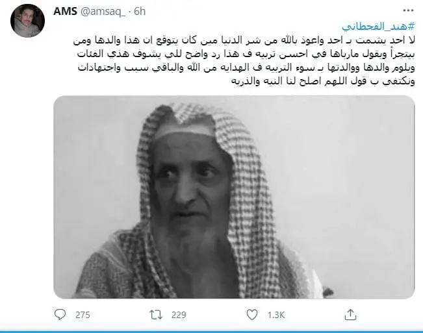
Task: Click the blue bar under the tweet
Action: click(212, 332)
